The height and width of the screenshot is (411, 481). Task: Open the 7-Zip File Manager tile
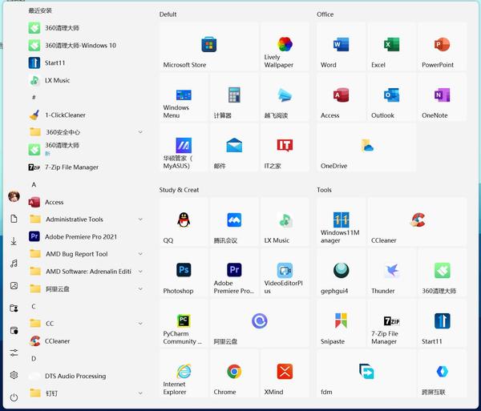pyautogui.click(x=392, y=324)
